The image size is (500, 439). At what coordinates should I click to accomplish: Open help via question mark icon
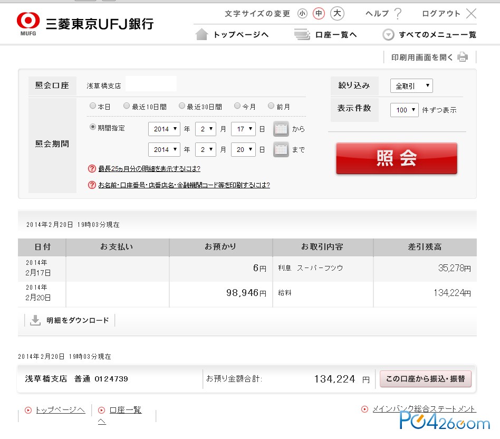[x=398, y=14]
